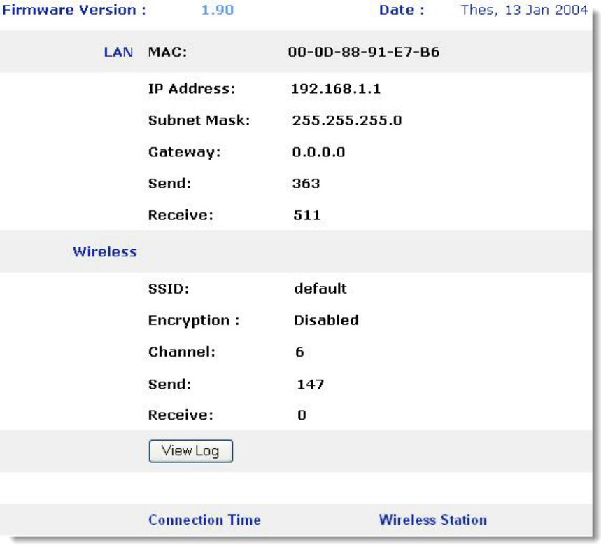Click the Subnet Mask: label
This screenshot has height=545, width=601.
coord(199,120)
